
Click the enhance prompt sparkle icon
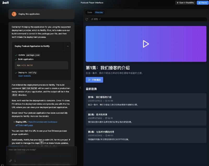click(15, 161)
